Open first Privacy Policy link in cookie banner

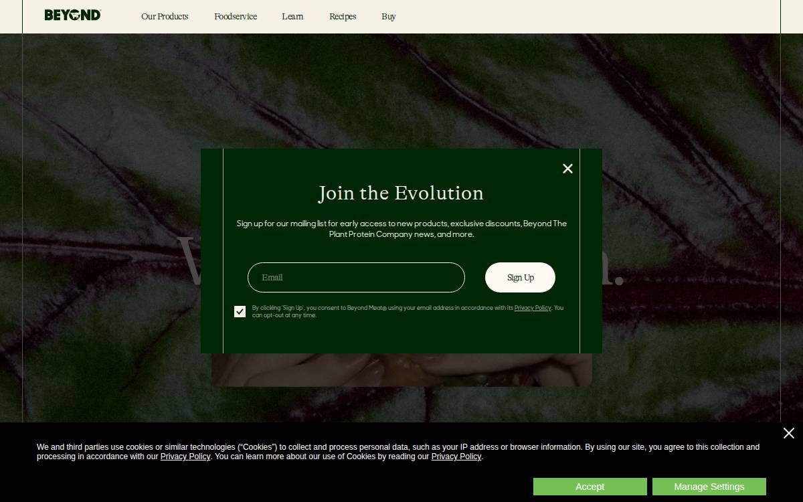click(185, 456)
